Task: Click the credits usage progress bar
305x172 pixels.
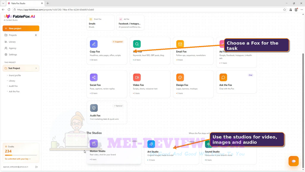Action: point(21,155)
